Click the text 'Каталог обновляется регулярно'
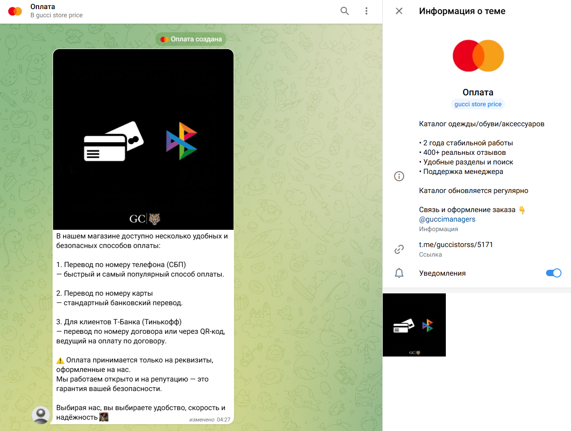Screen dimensions: 571x431 (473, 191)
